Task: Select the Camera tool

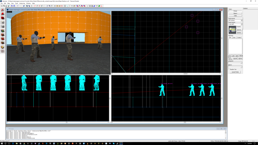Action: (3, 18)
